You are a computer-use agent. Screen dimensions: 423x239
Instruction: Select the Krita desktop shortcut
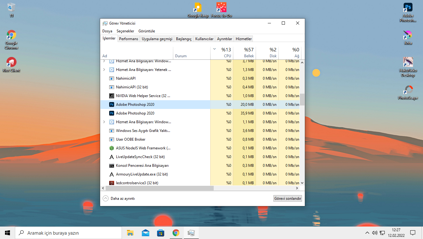pos(408,35)
